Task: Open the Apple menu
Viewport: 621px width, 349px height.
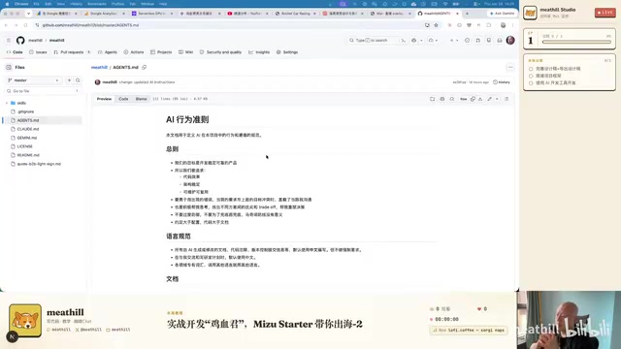Action: pyautogui.click(x=7, y=4)
